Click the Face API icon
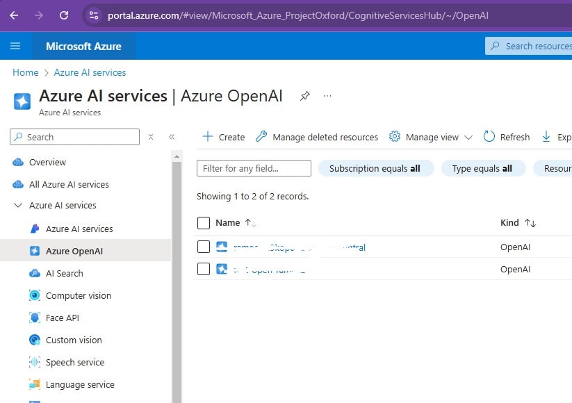The width and height of the screenshot is (572, 403). [x=35, y=318]
